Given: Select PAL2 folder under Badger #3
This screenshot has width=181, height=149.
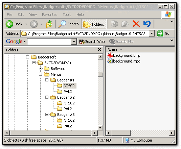Looking at the screenshot, I should (65, 126).
